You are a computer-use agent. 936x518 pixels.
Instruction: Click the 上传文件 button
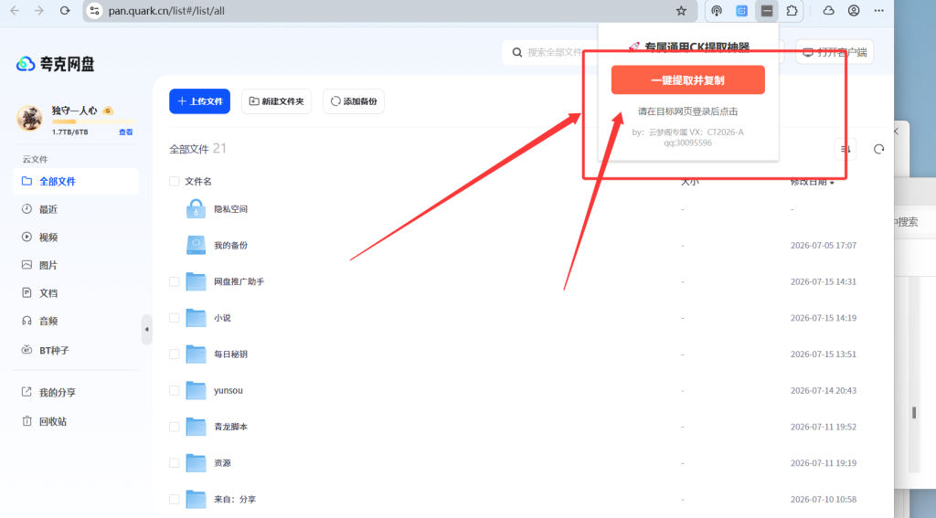tap(200, 101)
